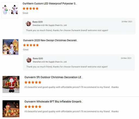The height and width of the screenshot is (119, 139).
Task: Click Remi GUO name in the second reply
Action: [38, 59]
